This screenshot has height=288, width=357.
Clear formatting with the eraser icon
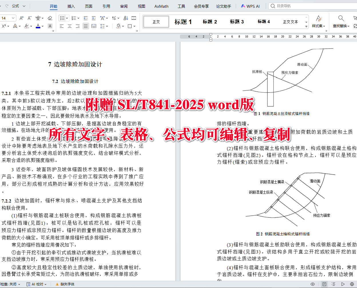(49, 18)
